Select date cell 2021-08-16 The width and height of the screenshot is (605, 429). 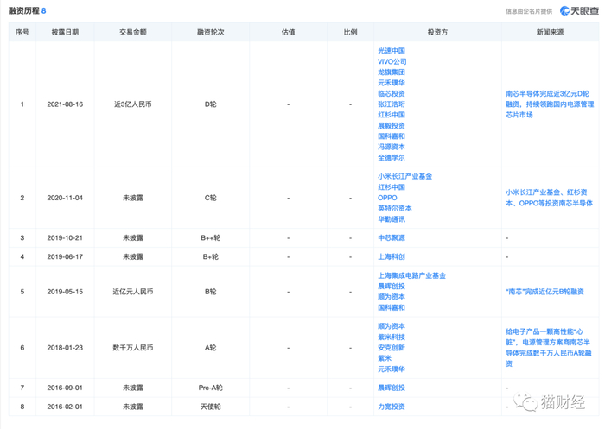(x=65, y=104)
